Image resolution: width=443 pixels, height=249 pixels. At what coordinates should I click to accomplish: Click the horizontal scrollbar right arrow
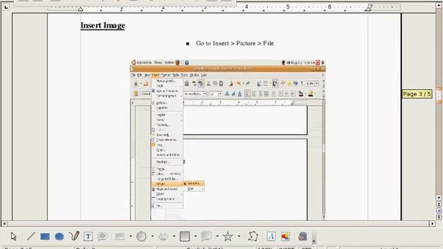pyautogui.click(x=432, y=223)
